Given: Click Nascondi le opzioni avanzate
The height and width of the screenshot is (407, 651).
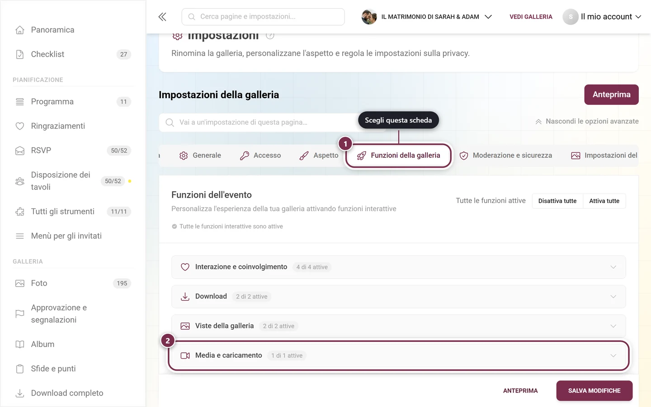Looking at the screenshot, I should click(x=587, y=121).
